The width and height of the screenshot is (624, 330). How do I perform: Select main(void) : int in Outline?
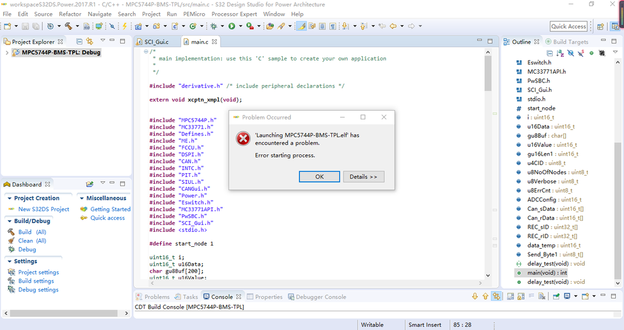[547, 272]
